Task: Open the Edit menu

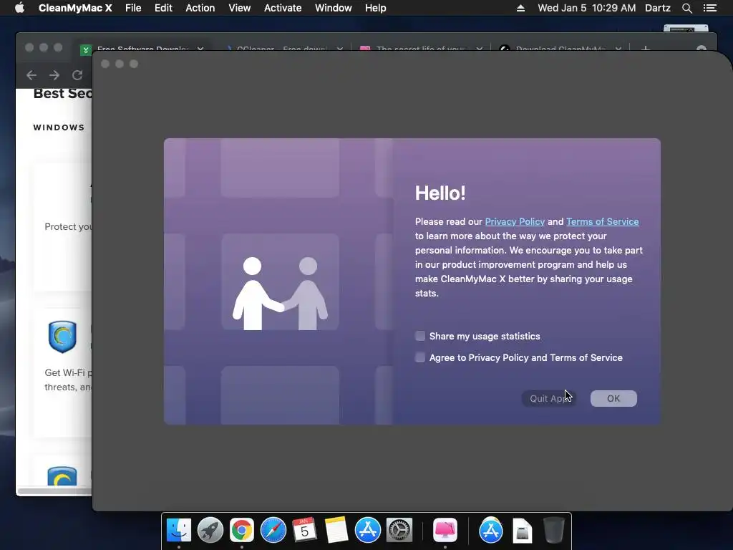Action: 163,8
